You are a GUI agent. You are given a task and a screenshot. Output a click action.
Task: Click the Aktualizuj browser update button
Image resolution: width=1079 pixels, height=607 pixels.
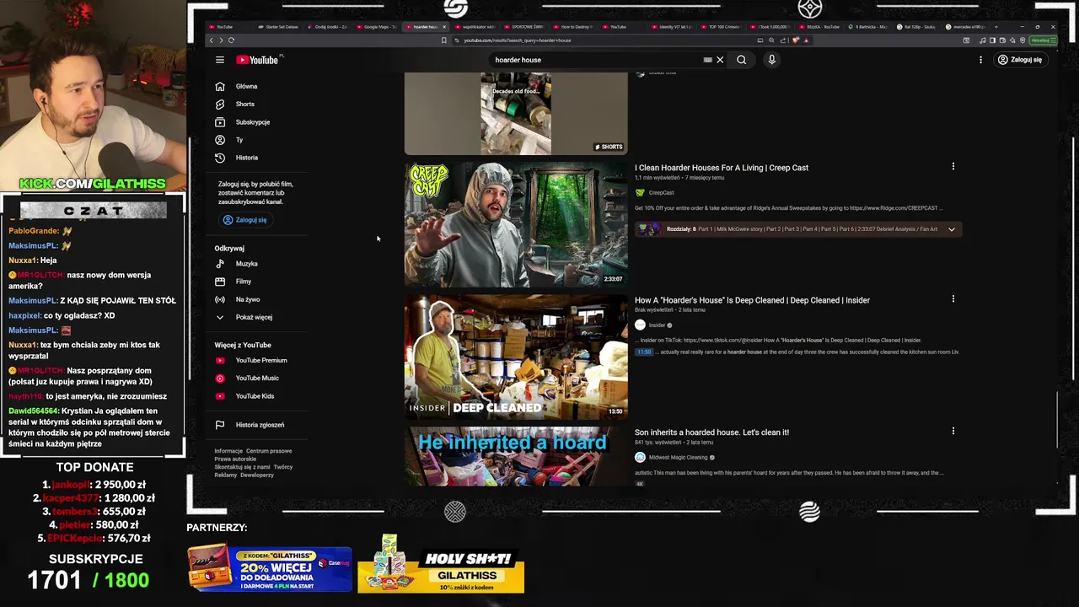[1042, 40]
